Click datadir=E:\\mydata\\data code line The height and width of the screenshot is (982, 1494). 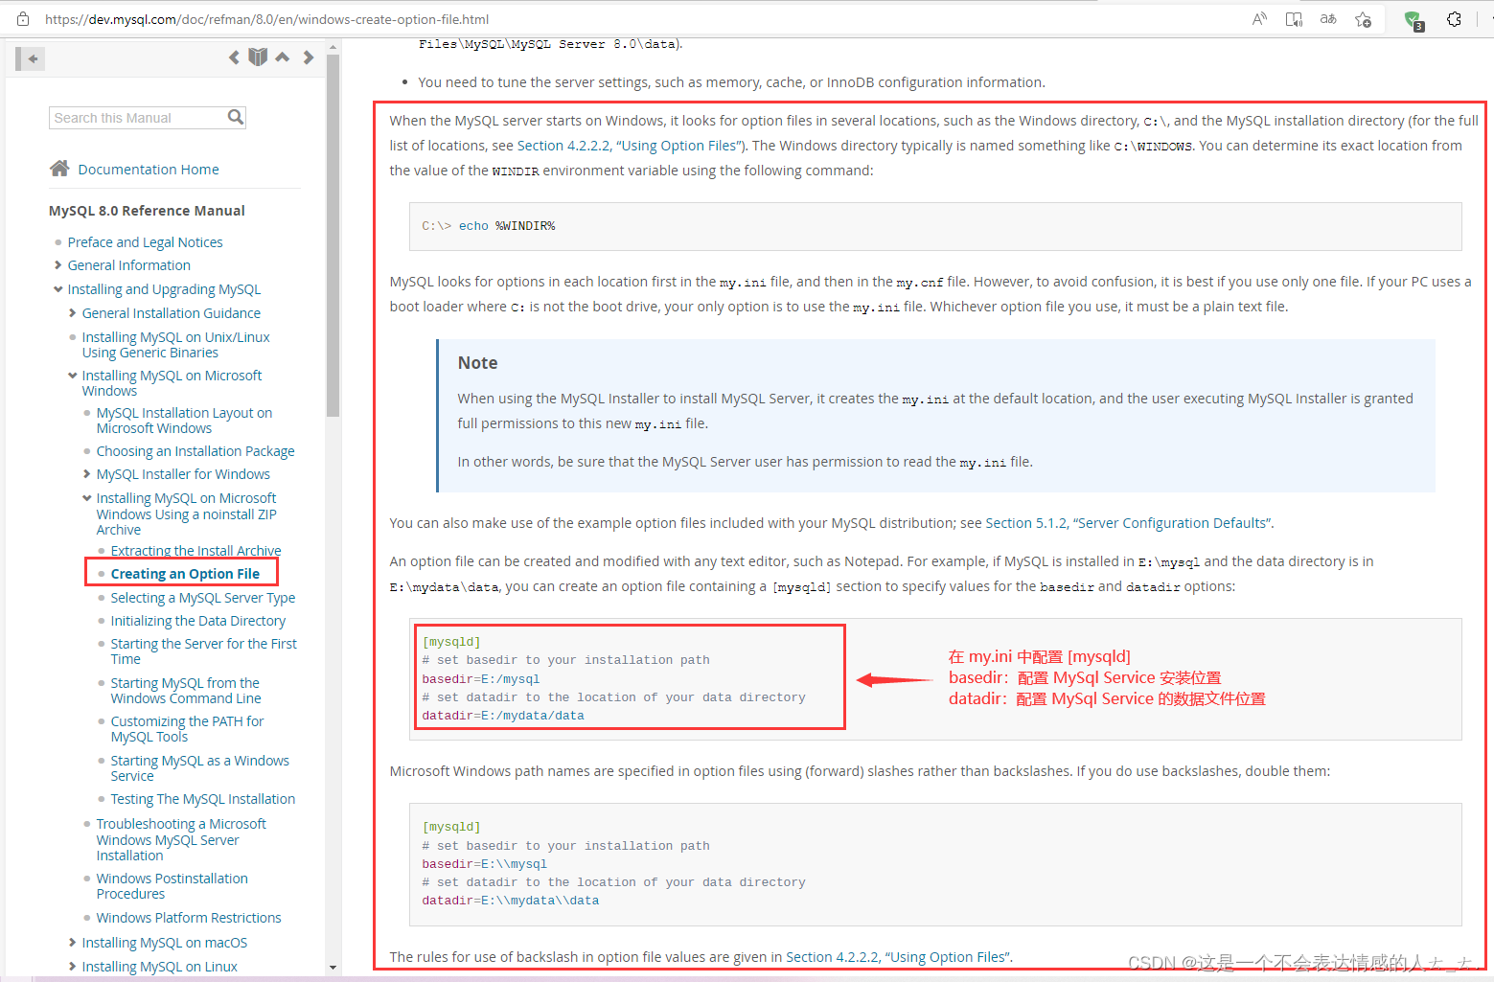coord(511,901)
